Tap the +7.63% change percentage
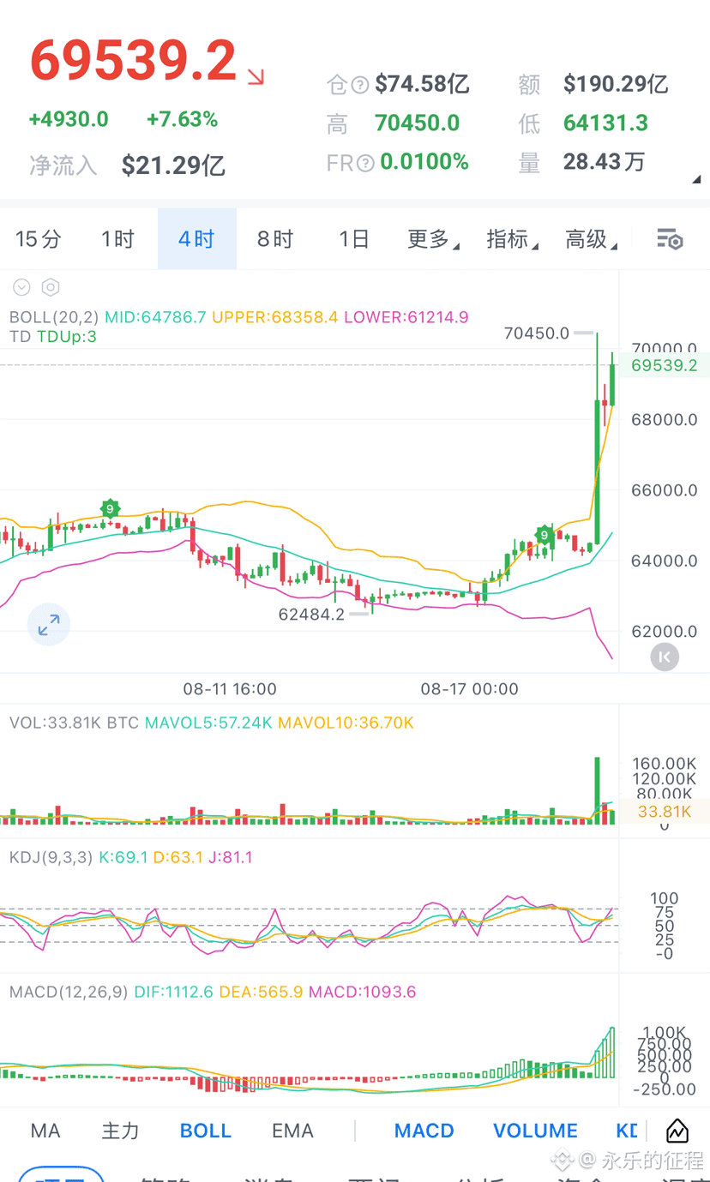The image size is (710, 1182). pyautogui.click(x=182, y=119)
